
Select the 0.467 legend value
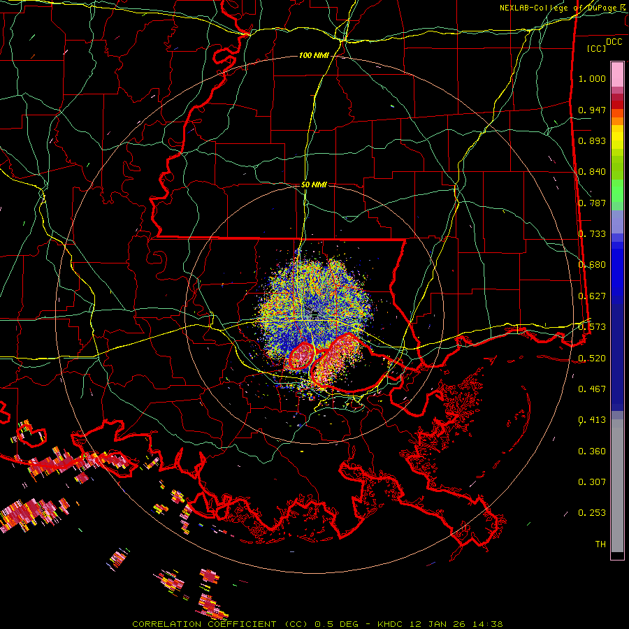click(x=592, y=389)
